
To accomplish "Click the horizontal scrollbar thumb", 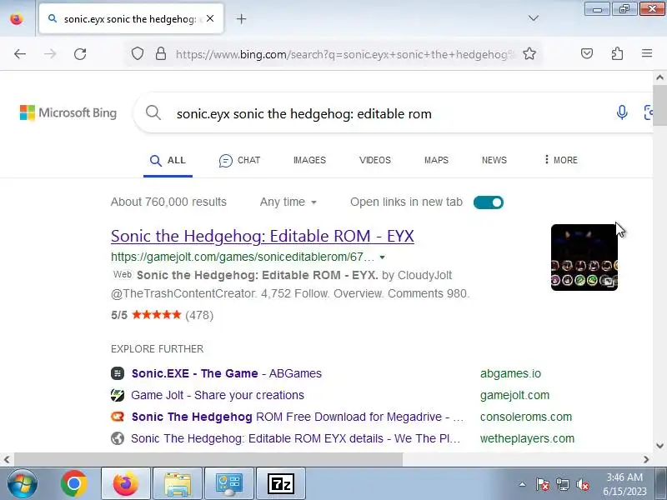I will (x=208, y=460).
